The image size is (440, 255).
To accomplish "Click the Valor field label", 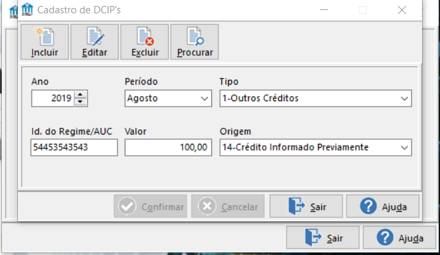I will pyautogui.click(x=135, y=131).
